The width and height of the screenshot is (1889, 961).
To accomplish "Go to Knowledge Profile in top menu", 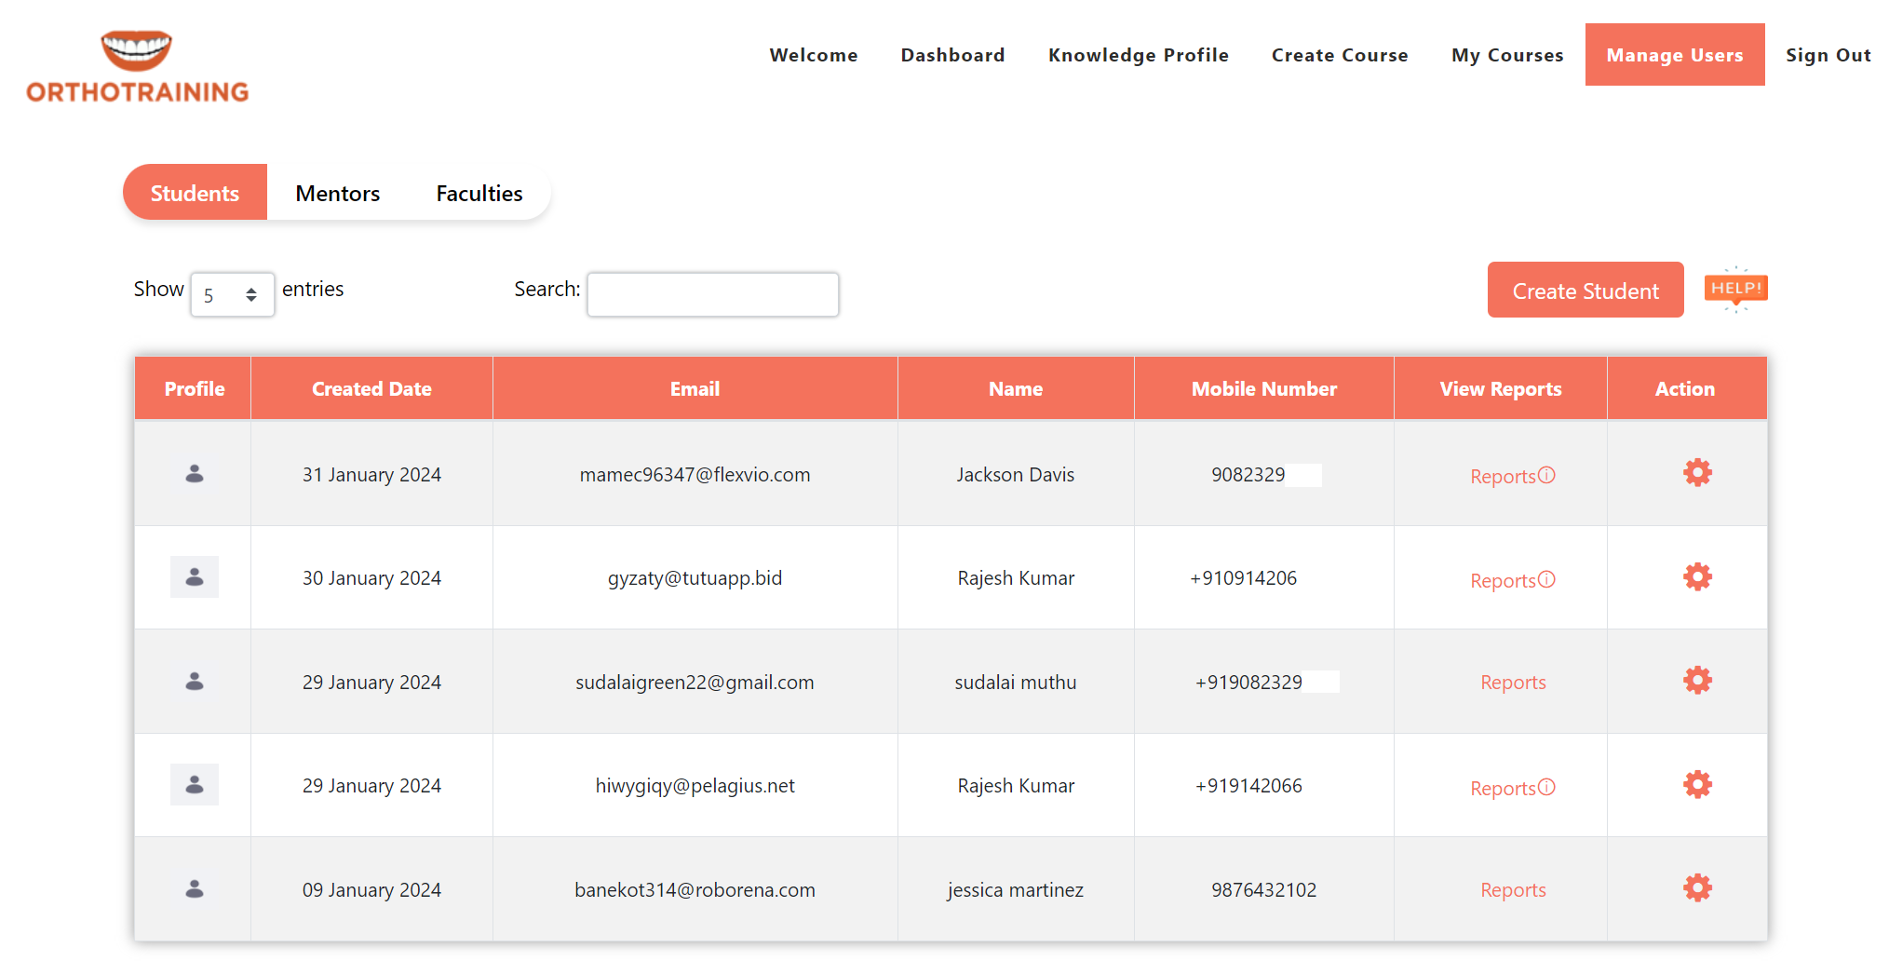I will [1138, 55].
